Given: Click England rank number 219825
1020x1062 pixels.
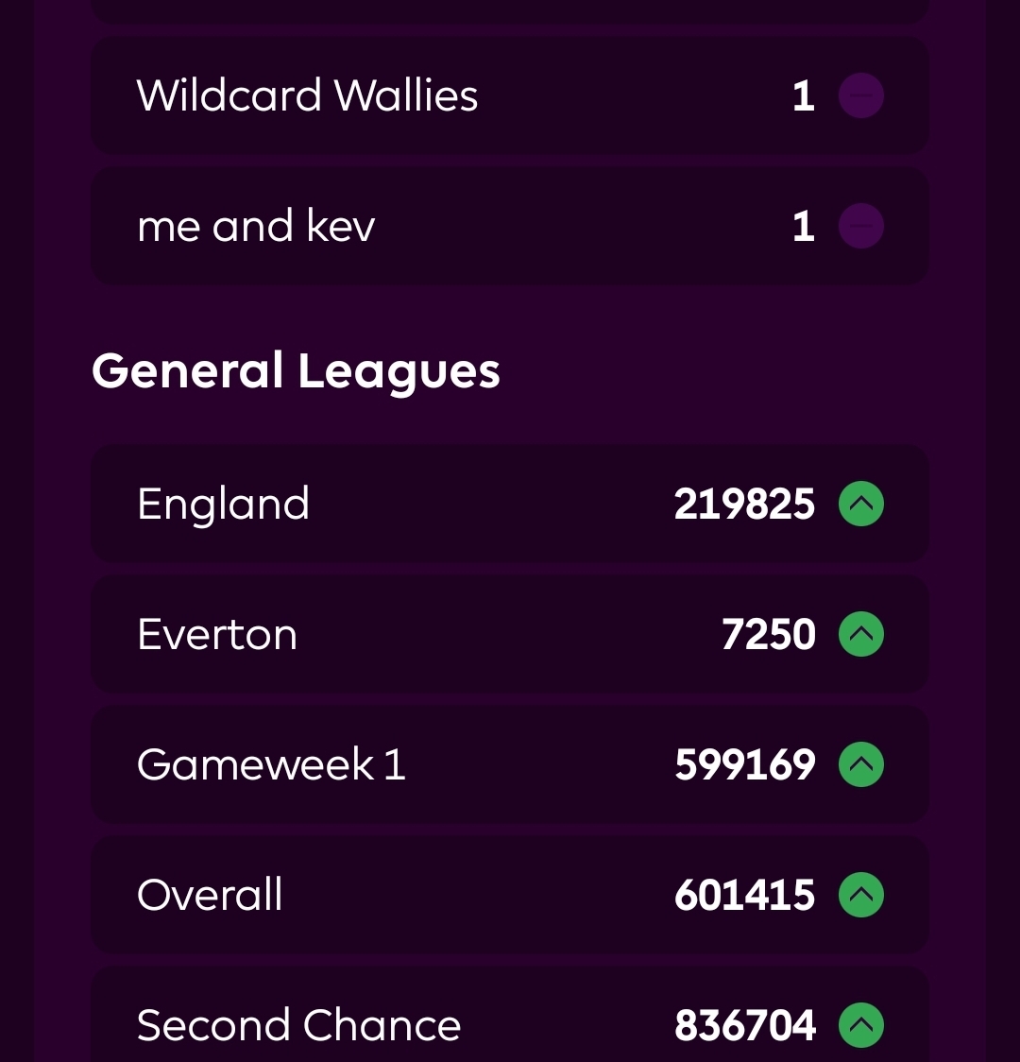Looking at the screenshot, I should [744, 504].
